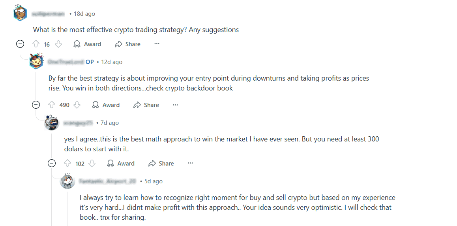457x226 pixels.
Task: Upvote the OP reply with 490 votes
Action: click(52, 105)
